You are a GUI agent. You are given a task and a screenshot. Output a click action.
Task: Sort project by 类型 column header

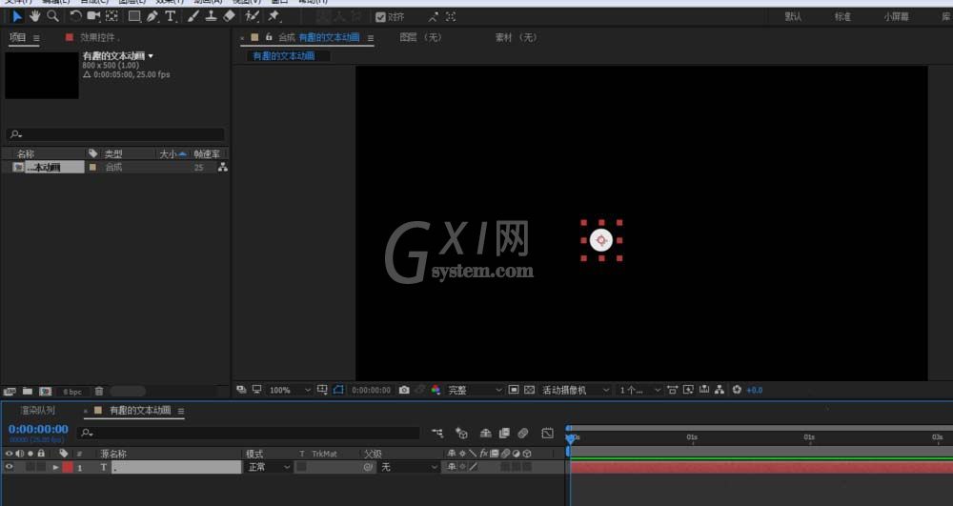pyautogui.click(x=113, y=154)
